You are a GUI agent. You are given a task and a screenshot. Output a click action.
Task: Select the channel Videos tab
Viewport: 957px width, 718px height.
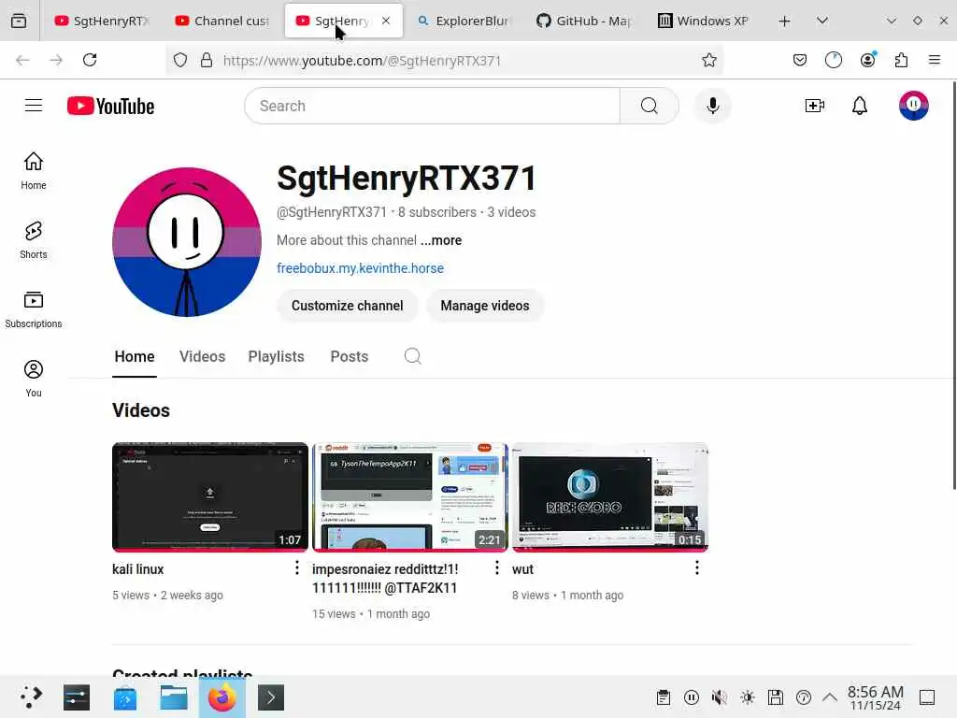tap(202, 356)
